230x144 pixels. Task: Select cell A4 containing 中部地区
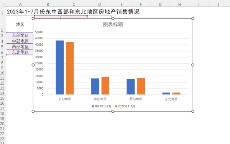[20, 41]
